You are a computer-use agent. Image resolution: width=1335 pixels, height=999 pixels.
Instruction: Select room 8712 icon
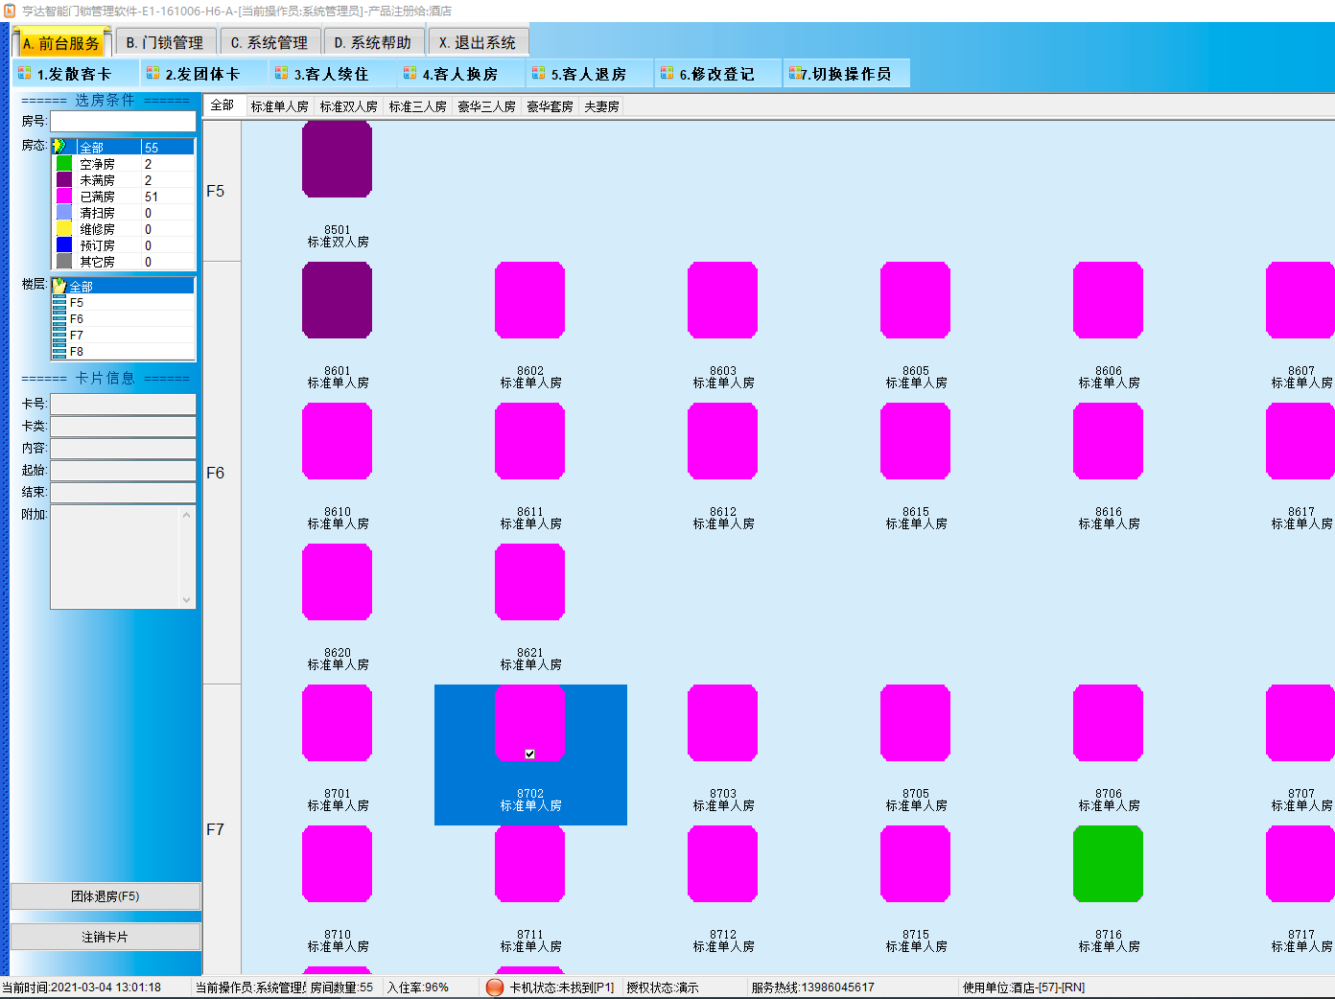(722, 864)
